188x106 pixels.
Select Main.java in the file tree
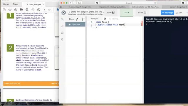75,24
